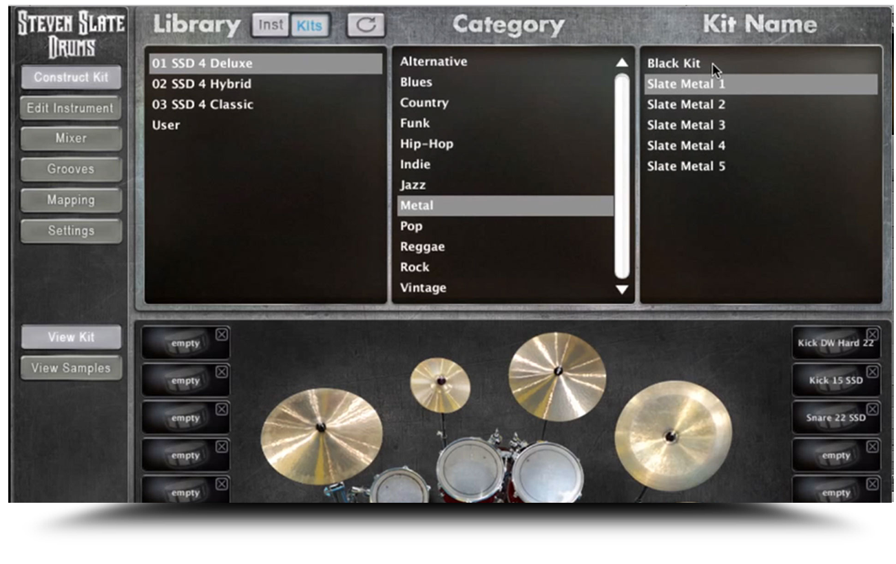Select 03 SSD 4 Classic library

pyautogui.click(x=266, y=105)
